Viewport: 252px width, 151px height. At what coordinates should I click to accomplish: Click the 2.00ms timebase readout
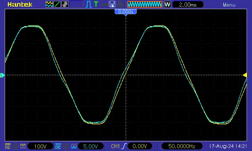pyautogui.click(x=188, y=4)
